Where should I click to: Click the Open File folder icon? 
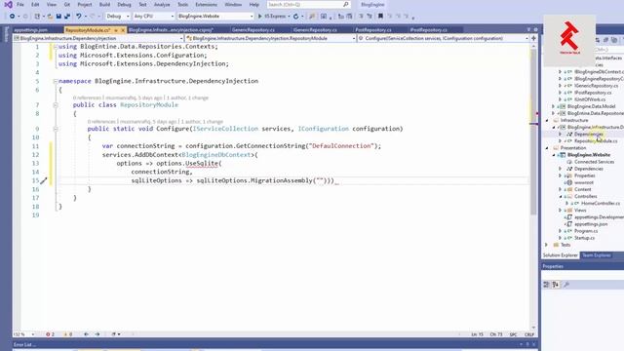tap(50, 17)
